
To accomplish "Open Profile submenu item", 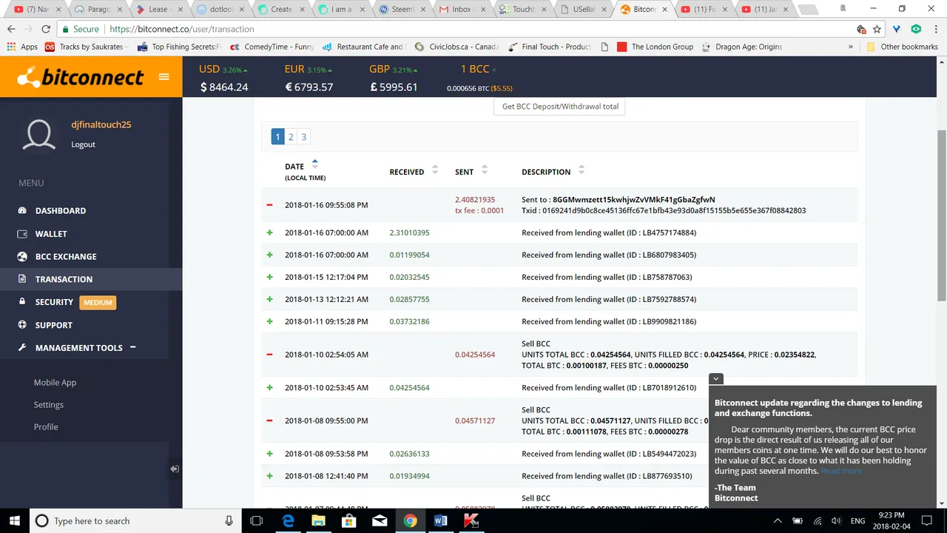I will click(x=46, y=427).
